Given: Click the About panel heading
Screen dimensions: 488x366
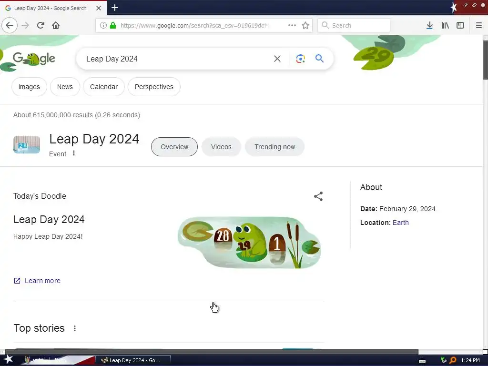Looking at the screenshot, I should pyautogui.click(x=371, y=187).
